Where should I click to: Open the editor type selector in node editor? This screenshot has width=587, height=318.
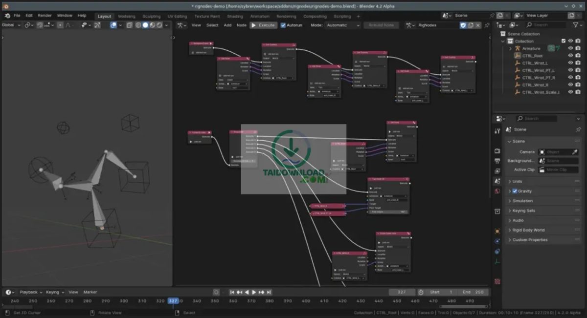click(x=181, y=25)
